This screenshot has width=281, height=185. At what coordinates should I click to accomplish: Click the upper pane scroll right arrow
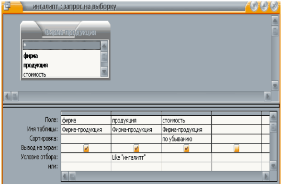pyautogui.click(x=268, y=97)
